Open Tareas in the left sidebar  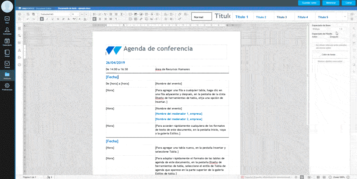[x=7, y=64]
